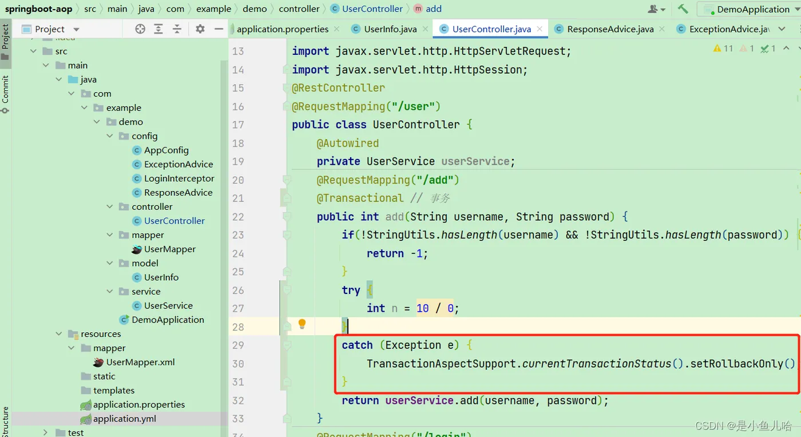Fold the catch block at line 29
The width and height of the screenshot is (801, 437).
287,345
